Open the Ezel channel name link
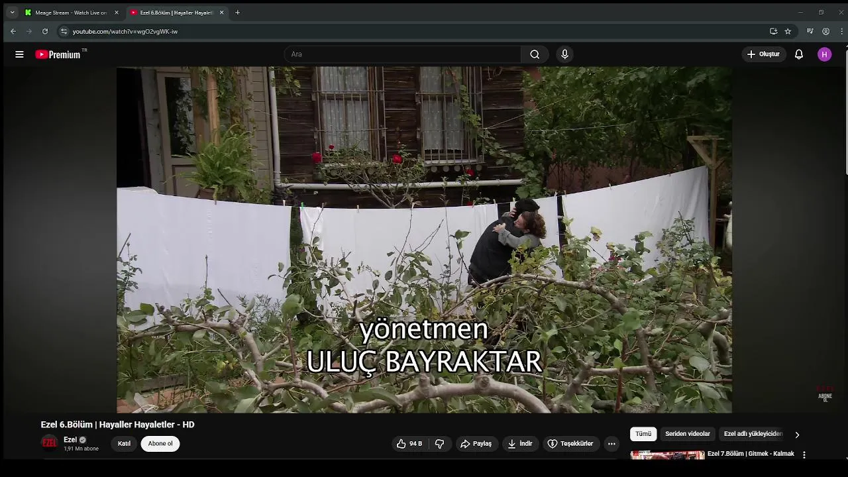The image size is (848, 477). pyautogui.click(x=70, y=440)
